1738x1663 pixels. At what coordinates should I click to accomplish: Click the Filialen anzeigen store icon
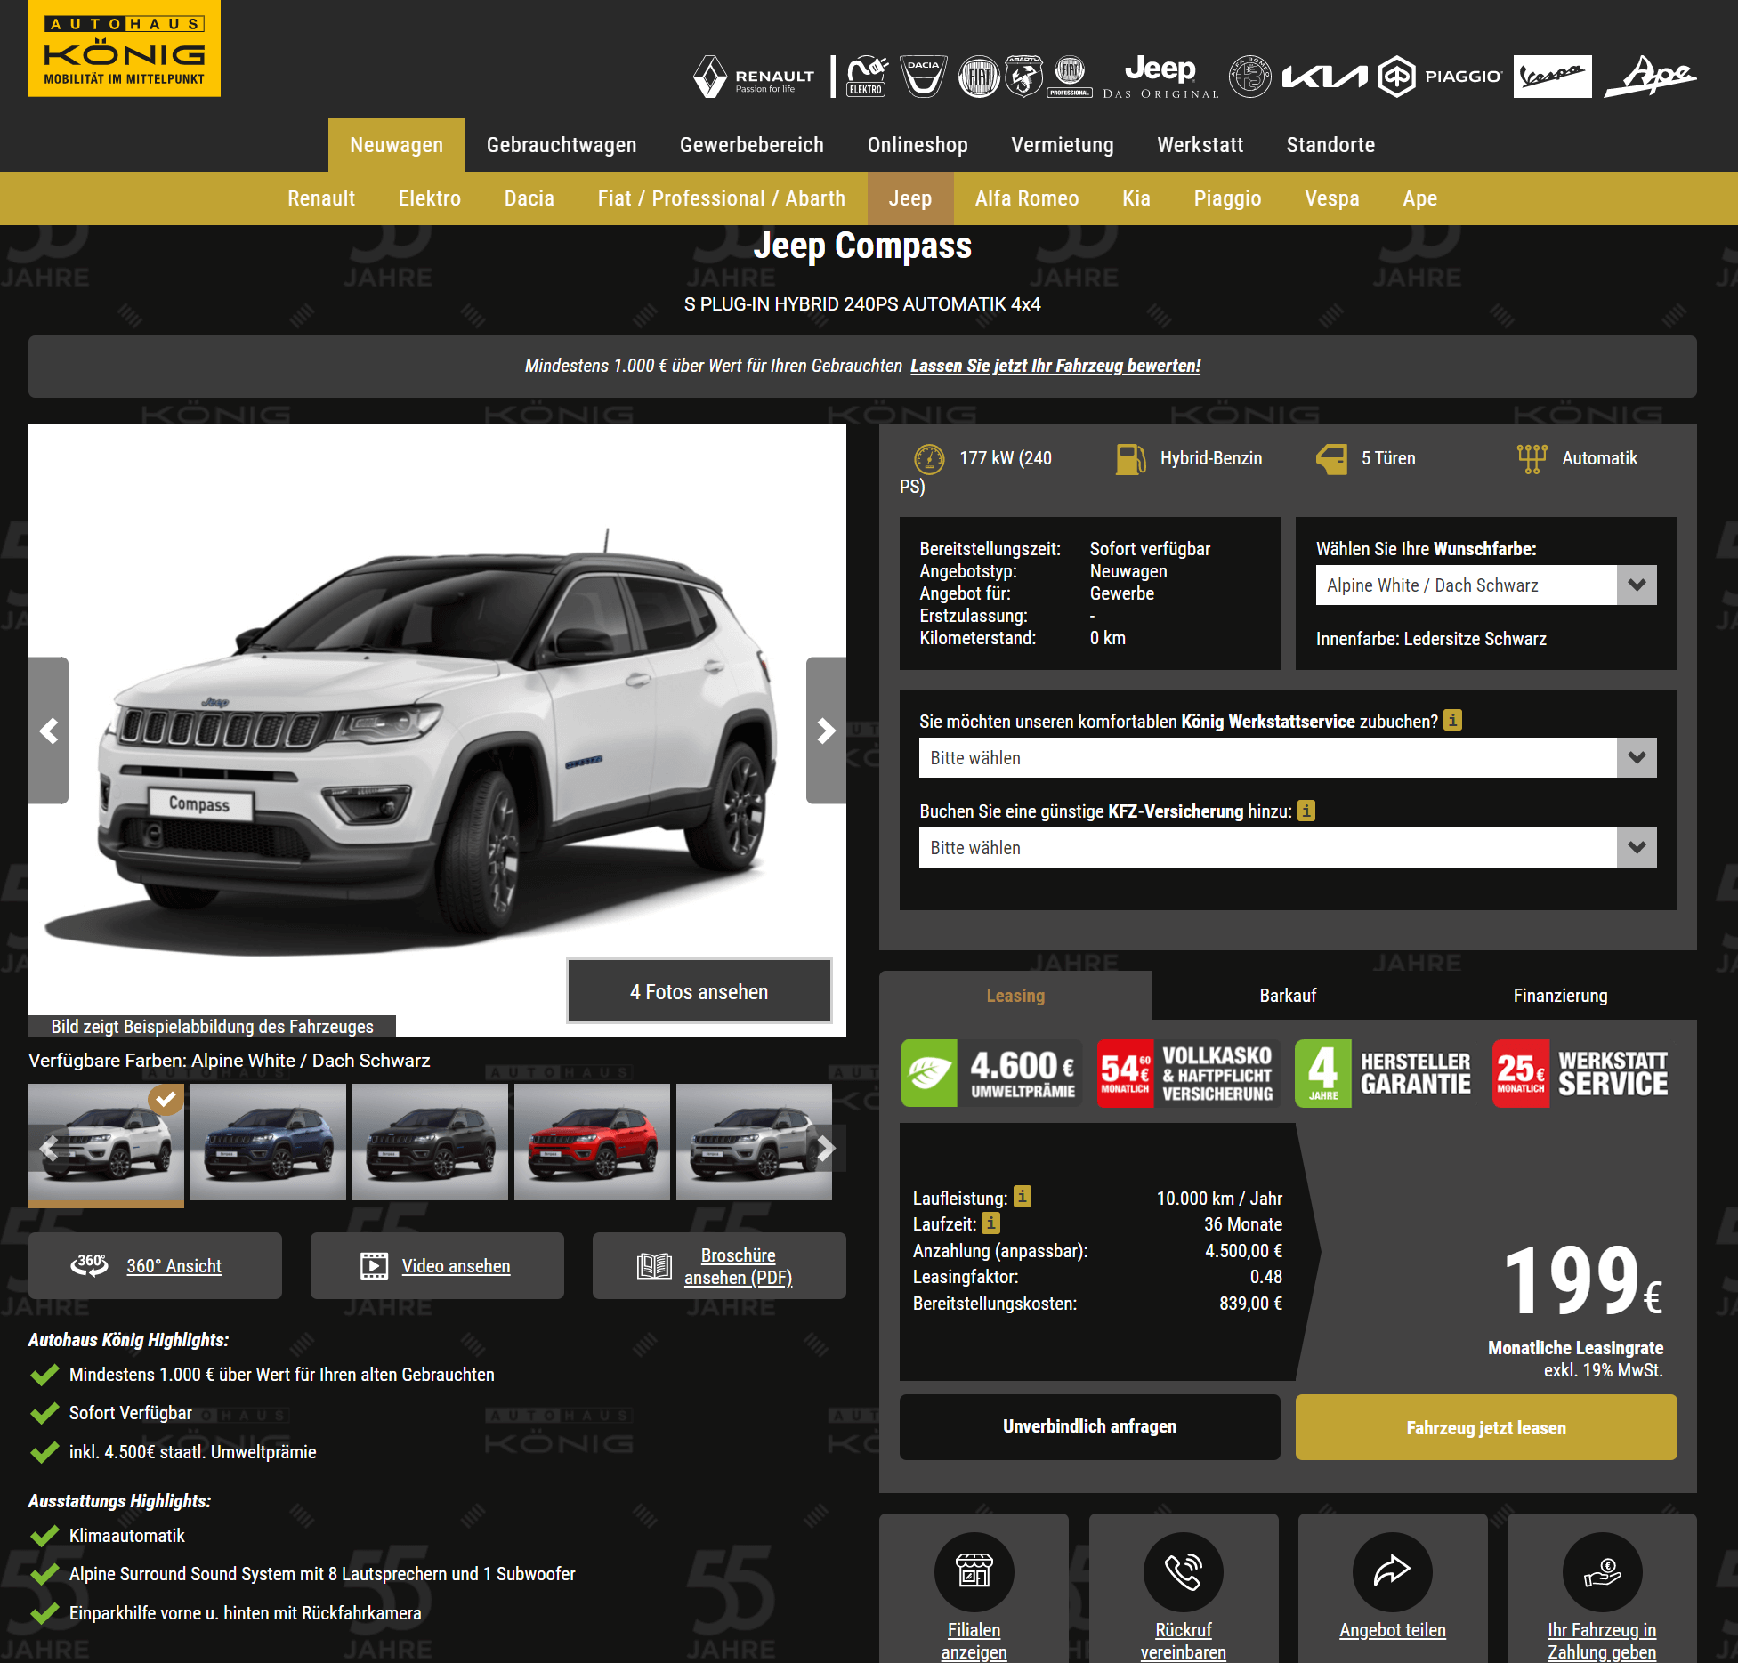(974, 1571)
